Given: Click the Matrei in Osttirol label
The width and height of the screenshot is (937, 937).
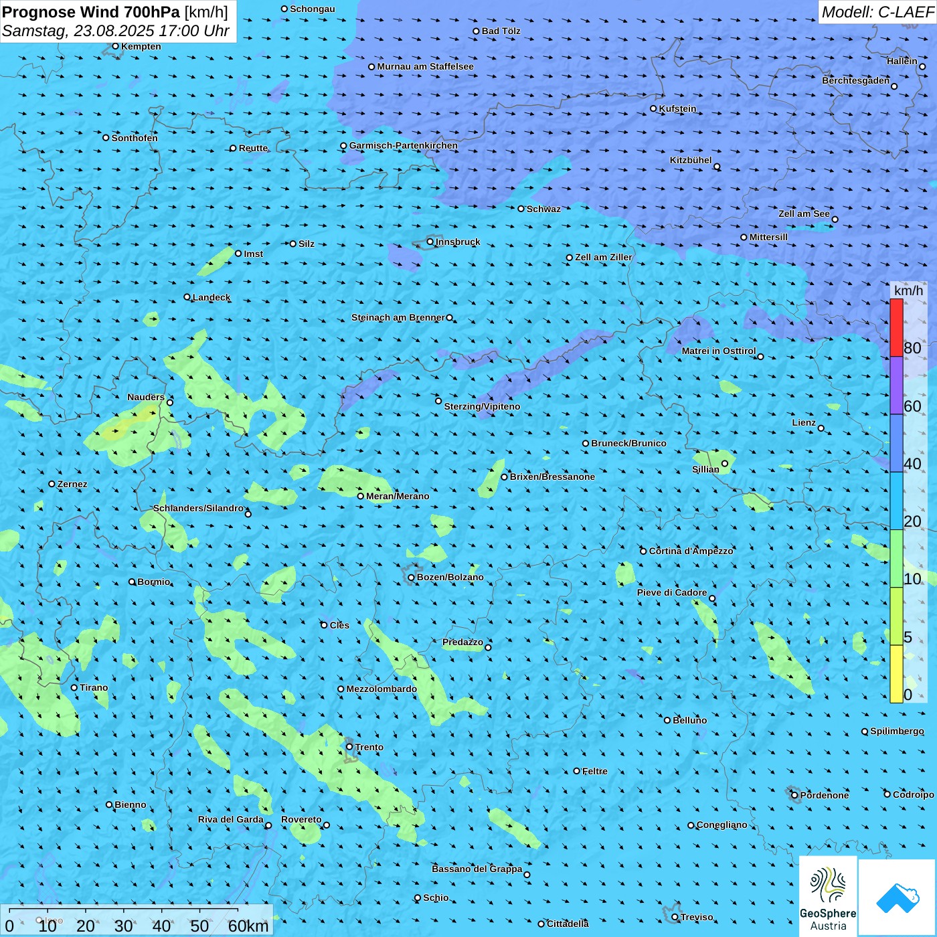Looking at the screenshot, I should click(x=719, y=351).
